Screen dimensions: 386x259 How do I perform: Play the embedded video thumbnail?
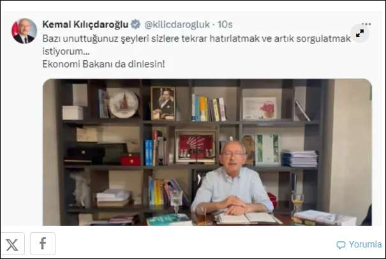[x=207, y=152]
